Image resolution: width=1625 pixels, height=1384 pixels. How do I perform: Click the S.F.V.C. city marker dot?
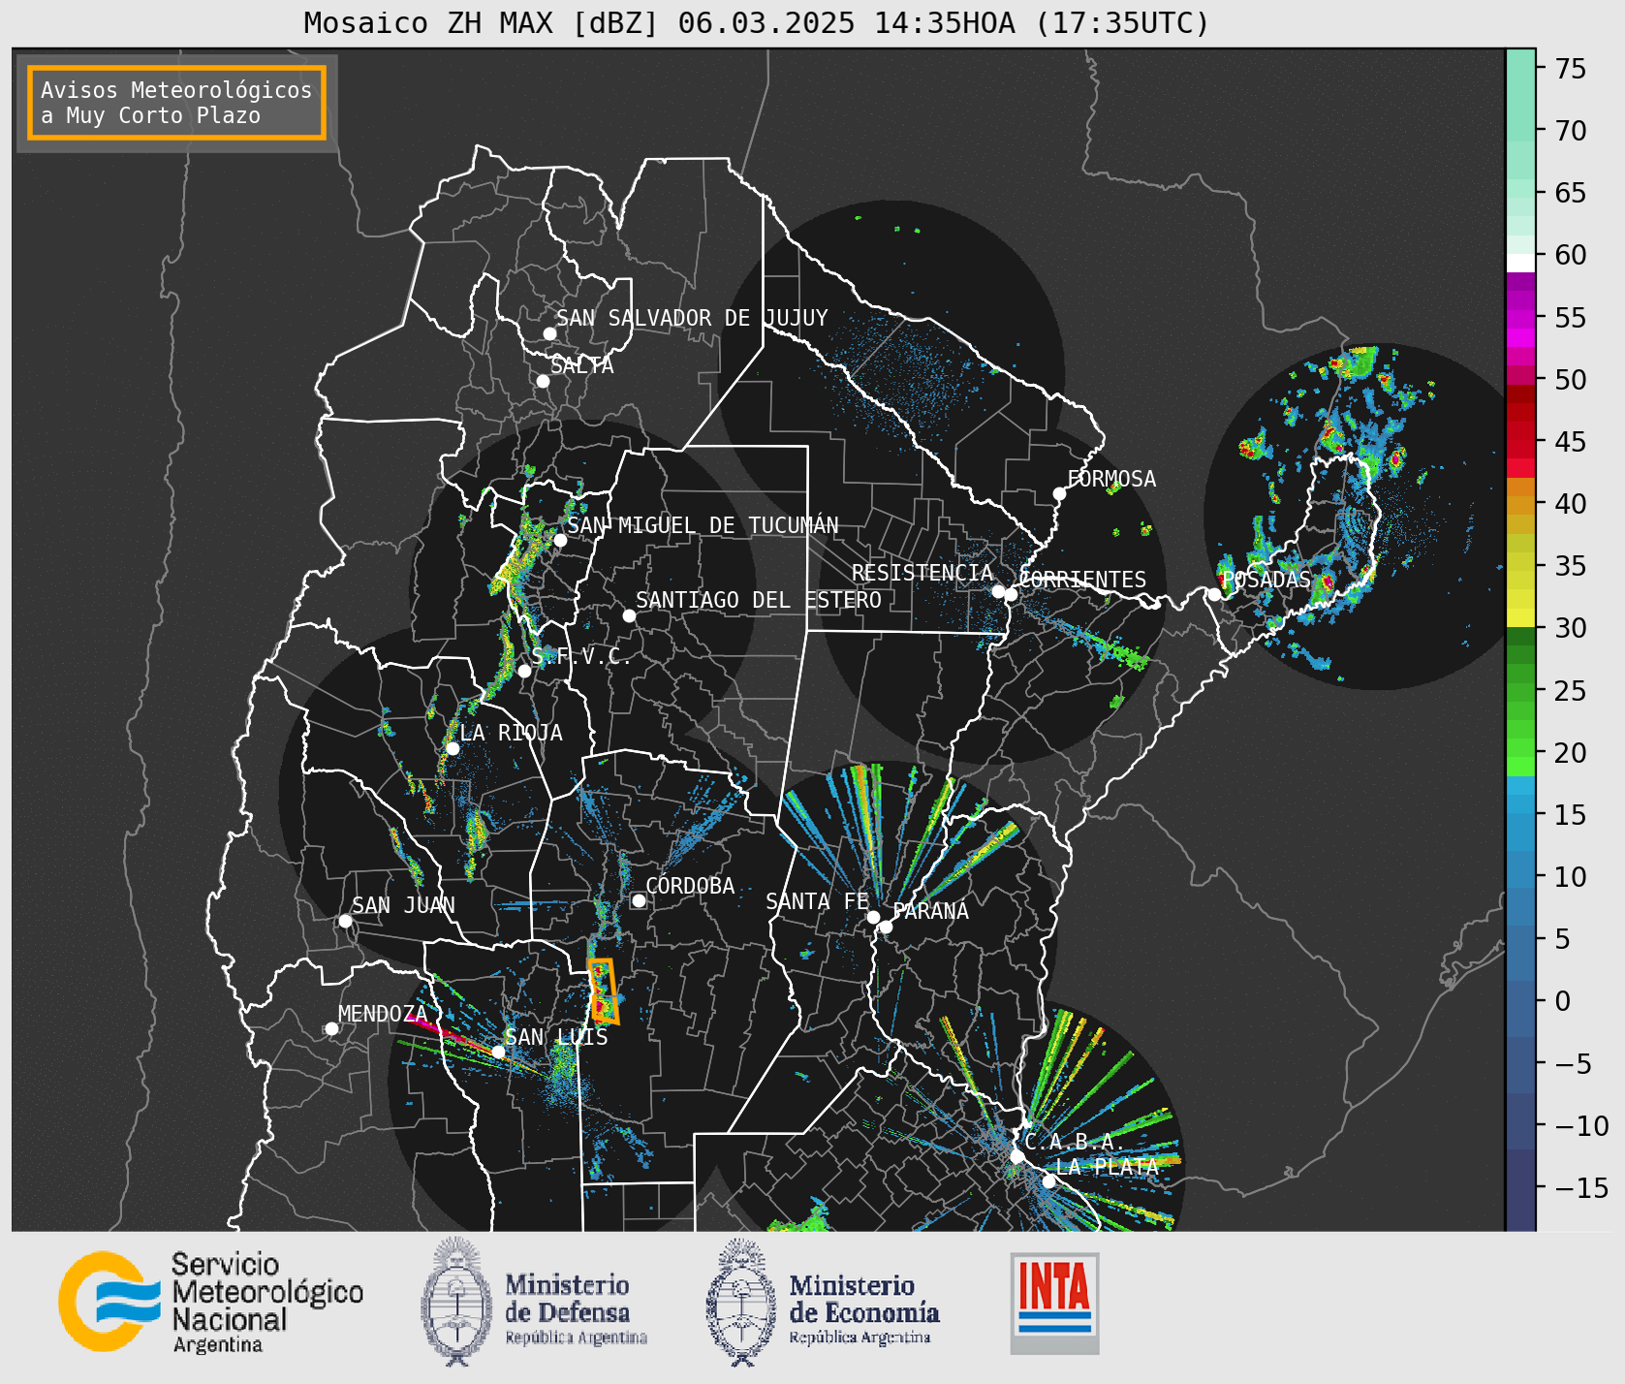click(524, 671)
